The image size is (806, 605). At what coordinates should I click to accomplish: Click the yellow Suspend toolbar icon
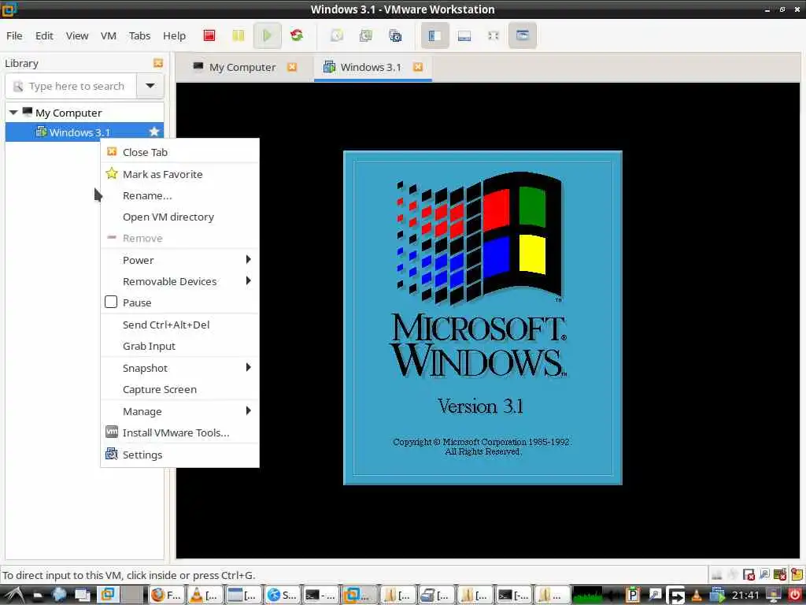(x=238, y=35)
